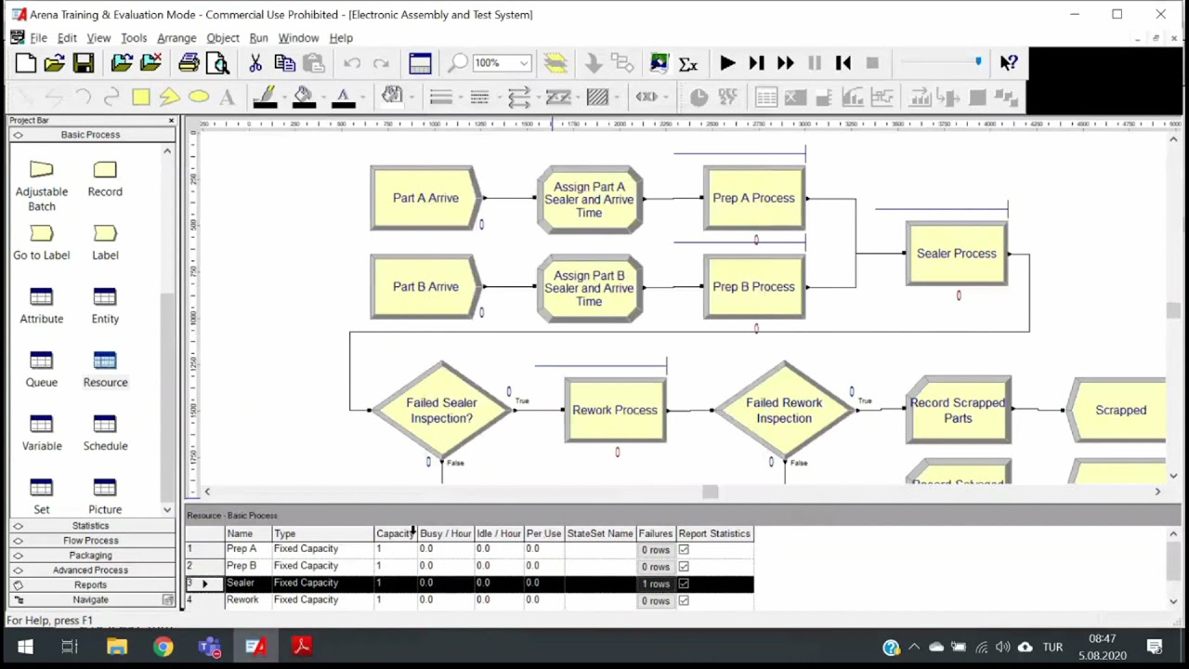Image resolution: width=1189 pixels, height=669 pixels.
Task: Fast-forward the simulation run
Action: (x=785, y=63)
